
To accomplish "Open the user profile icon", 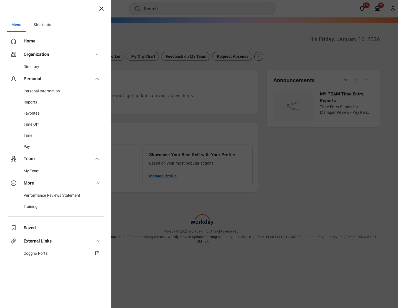I will (x=393, y=9).
